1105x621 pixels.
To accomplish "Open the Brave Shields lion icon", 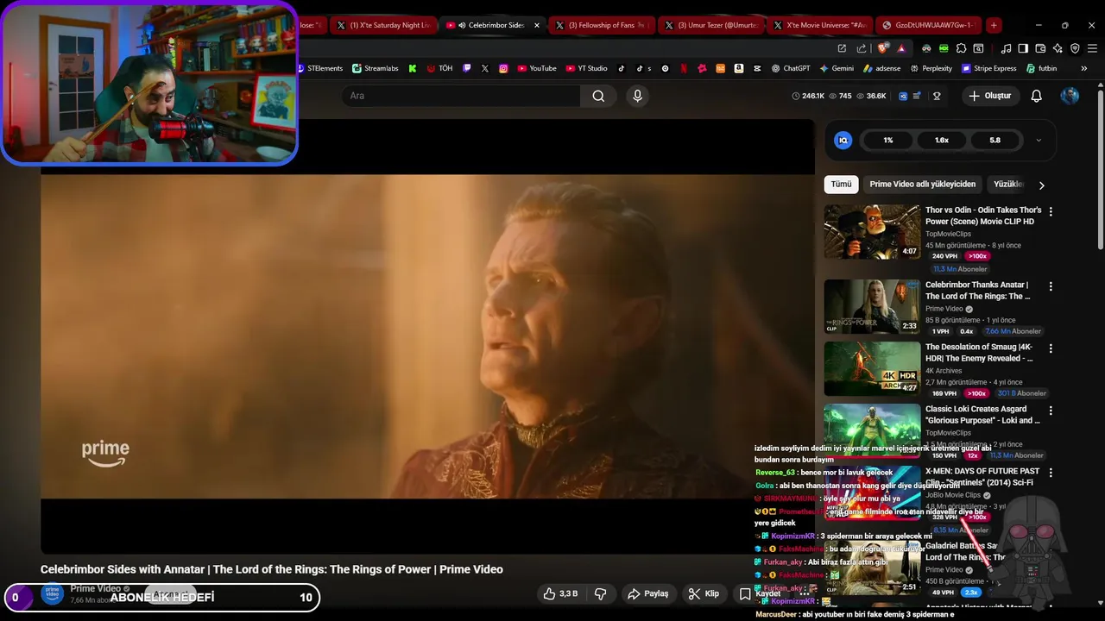I will (x=882, y=48).
